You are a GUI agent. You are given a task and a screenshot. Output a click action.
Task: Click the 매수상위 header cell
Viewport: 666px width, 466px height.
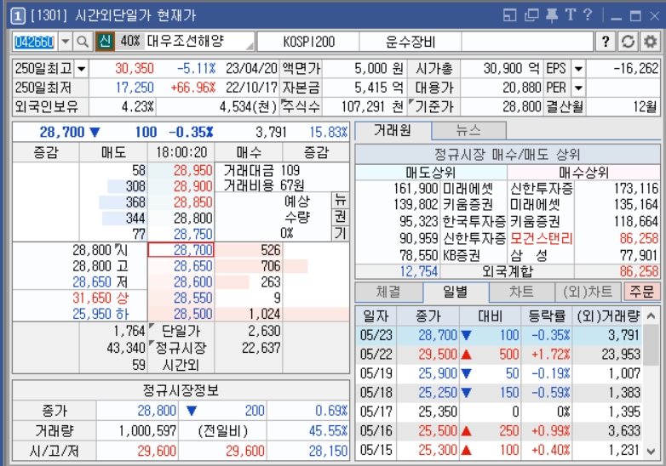click(583, 172)
